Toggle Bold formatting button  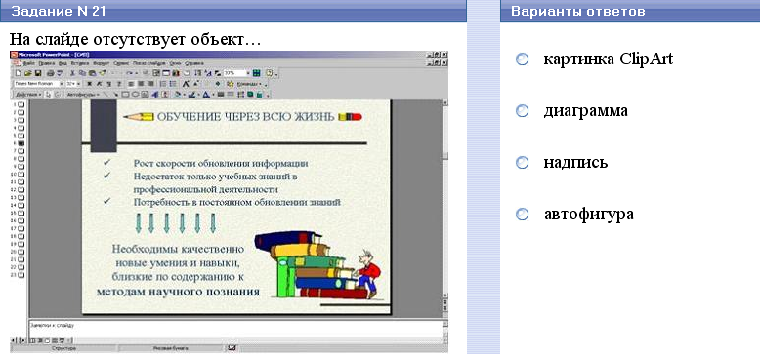89,84
